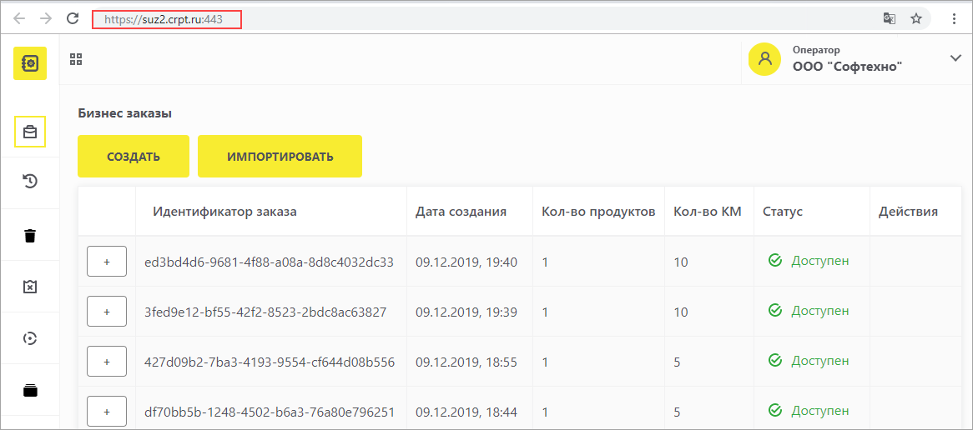Expand order 3fed9e12 row with plus
The height and width of the screenshot is (430, 973).
click(x=107, y=311)
